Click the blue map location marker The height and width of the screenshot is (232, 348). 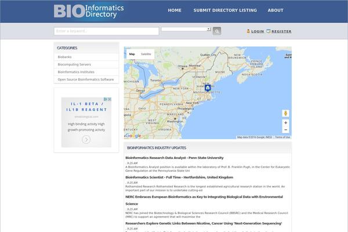pos(208,88)
